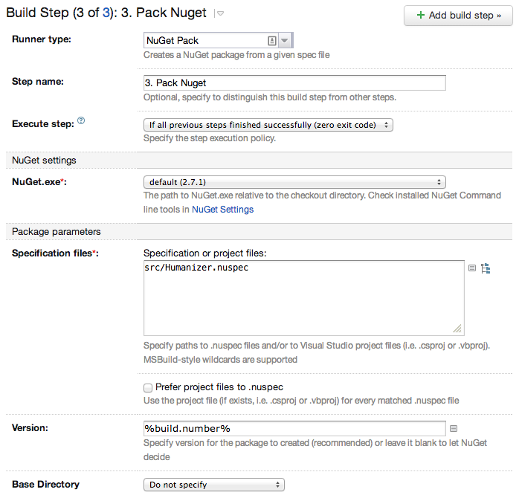Open the Base Directory dropdown
The height and width of the screenshot is (498, 519).
pos(214,485)
